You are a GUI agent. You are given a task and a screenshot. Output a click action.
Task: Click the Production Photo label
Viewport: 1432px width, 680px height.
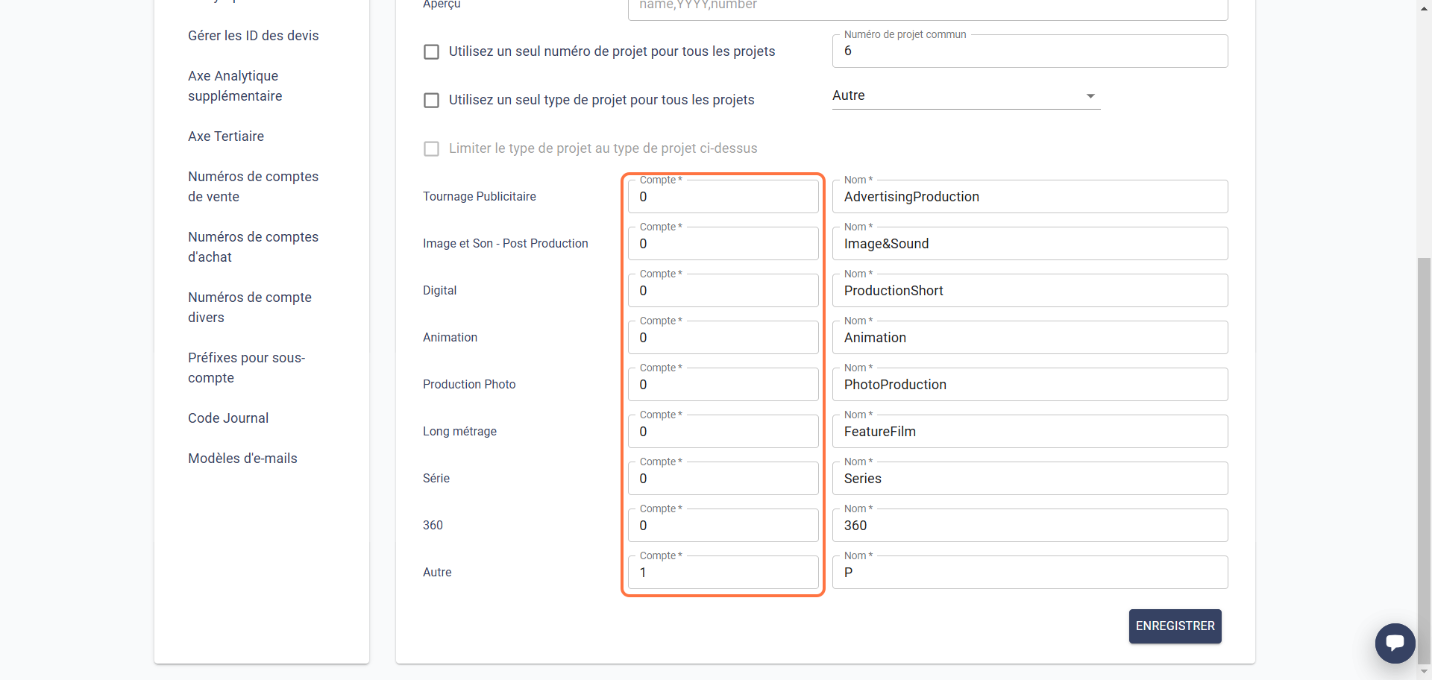pos(469,385)
